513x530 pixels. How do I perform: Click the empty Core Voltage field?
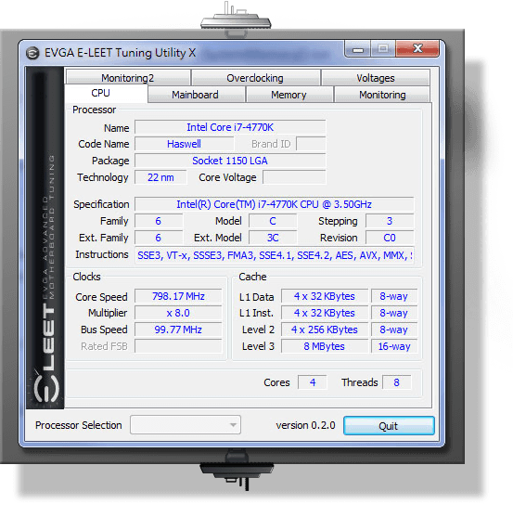(294, 177)
